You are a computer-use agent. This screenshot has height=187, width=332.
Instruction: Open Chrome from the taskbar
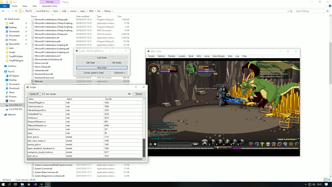(x=29, y=184)
